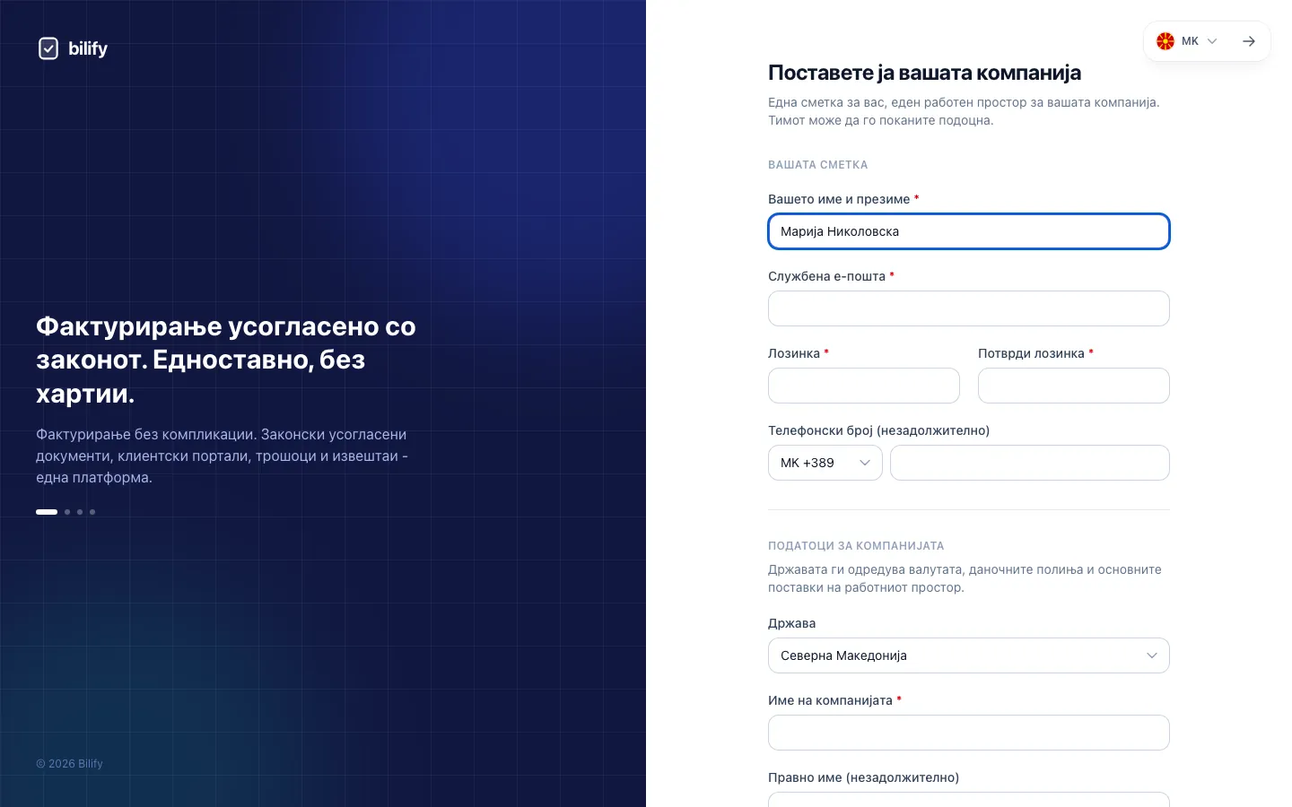Click the Име на компанијата field
The image size is (1292, 807).
click(969, 733)
